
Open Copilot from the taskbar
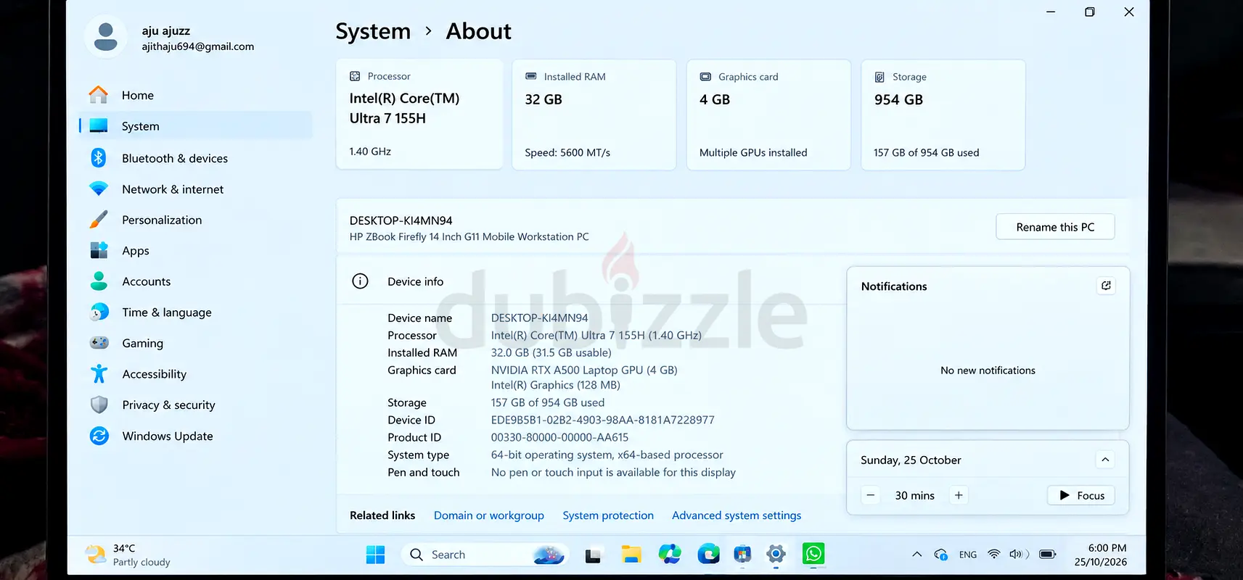[670, 555]
